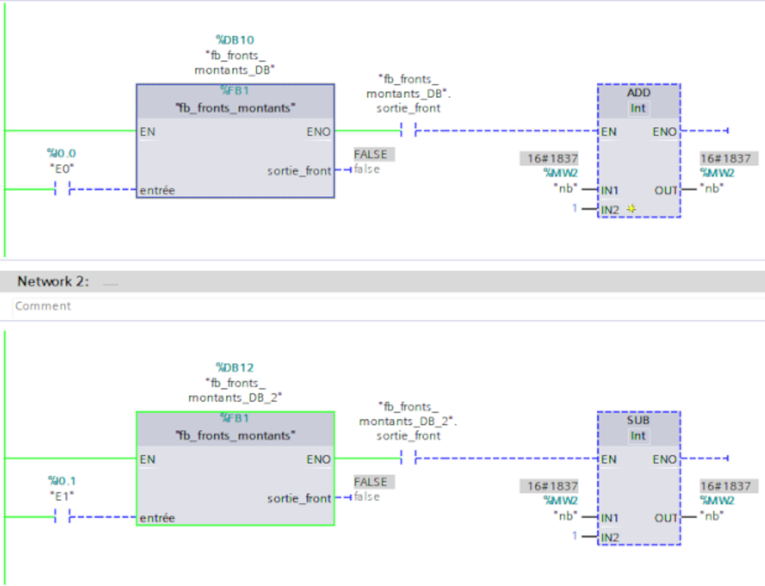Click the "nb" operand at SUB IN1

click(x=565, y=516)
